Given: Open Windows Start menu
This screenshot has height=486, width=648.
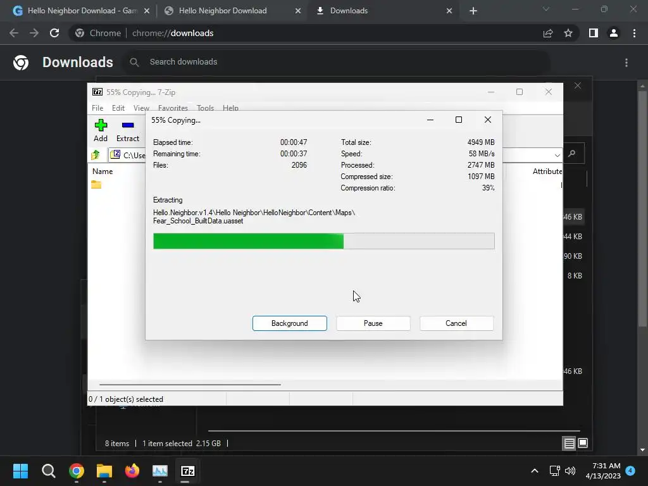Looking at the screenshot, I should coord(20,471).
